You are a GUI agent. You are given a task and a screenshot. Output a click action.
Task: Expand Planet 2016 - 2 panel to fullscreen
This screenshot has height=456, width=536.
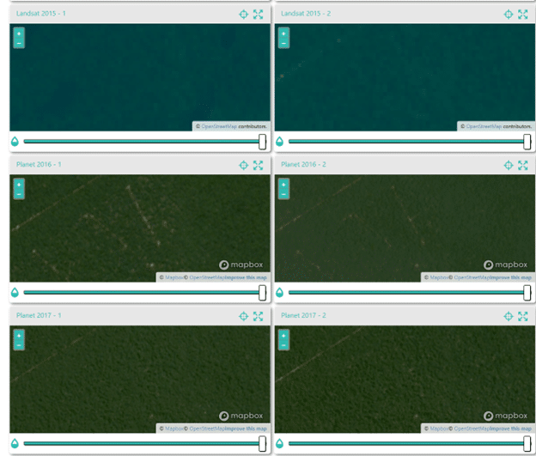pyautogui.click(x=522, y=166)
